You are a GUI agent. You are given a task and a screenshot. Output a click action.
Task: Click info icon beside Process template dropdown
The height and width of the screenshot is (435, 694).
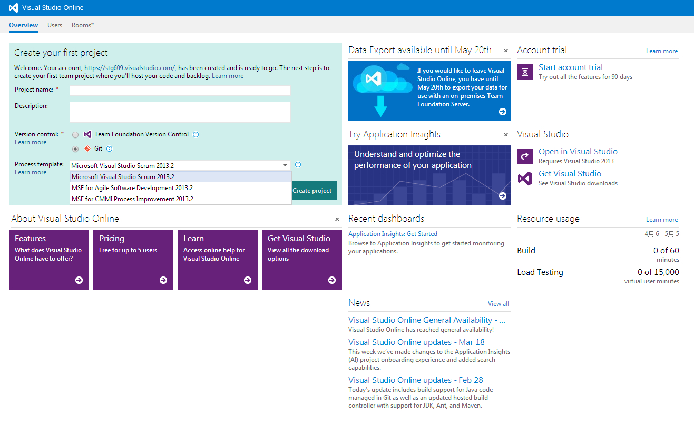point(298,165)
